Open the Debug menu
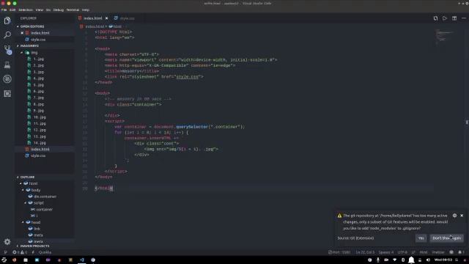 point(59,10)
